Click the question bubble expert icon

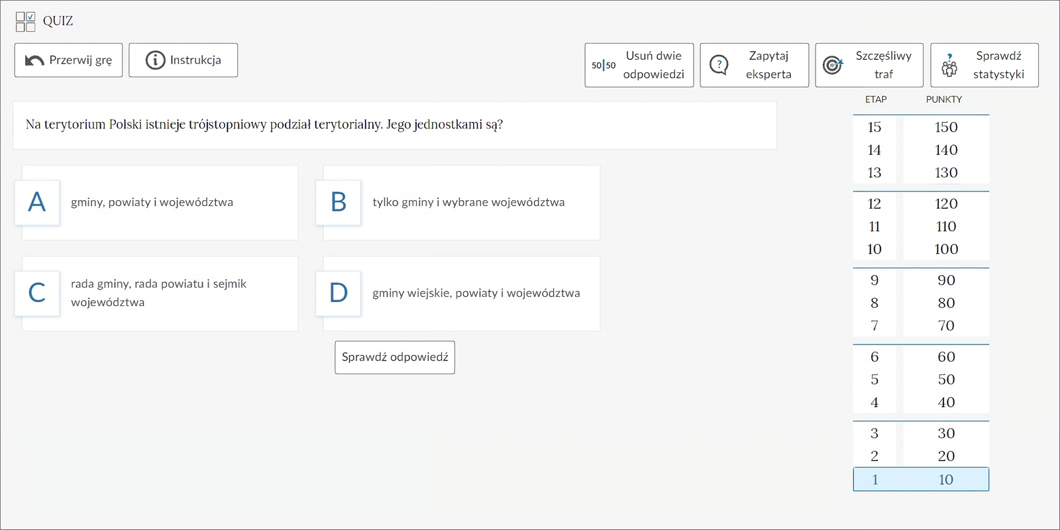coord(719,65)
